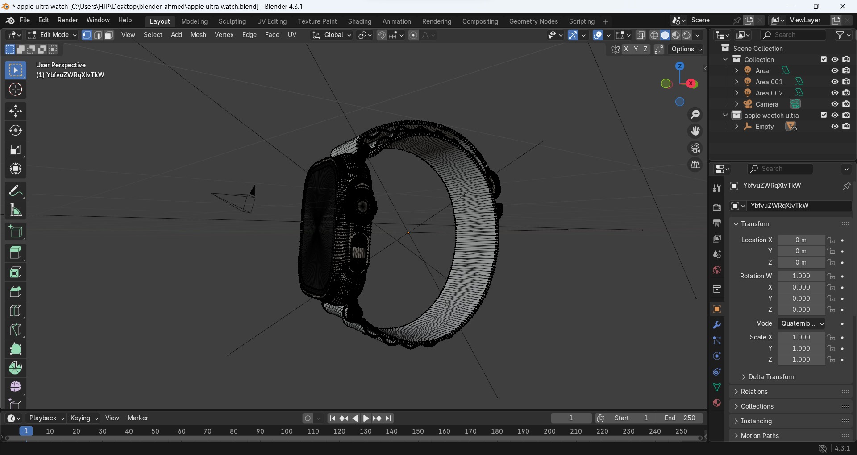The height and width of the screenshot is (455, 857).
Task: Expand the Area.002 tree item
Action: 736,93
